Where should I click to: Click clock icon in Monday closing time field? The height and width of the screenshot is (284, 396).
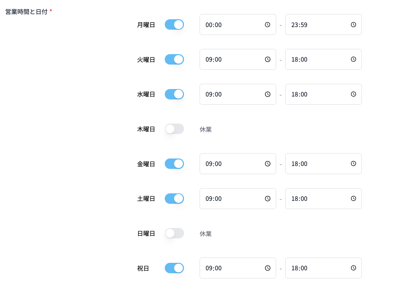point(353,24)
